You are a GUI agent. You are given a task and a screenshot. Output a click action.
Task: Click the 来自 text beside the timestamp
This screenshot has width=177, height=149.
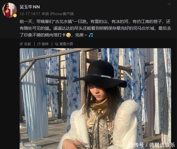click(x=45, y=14)
